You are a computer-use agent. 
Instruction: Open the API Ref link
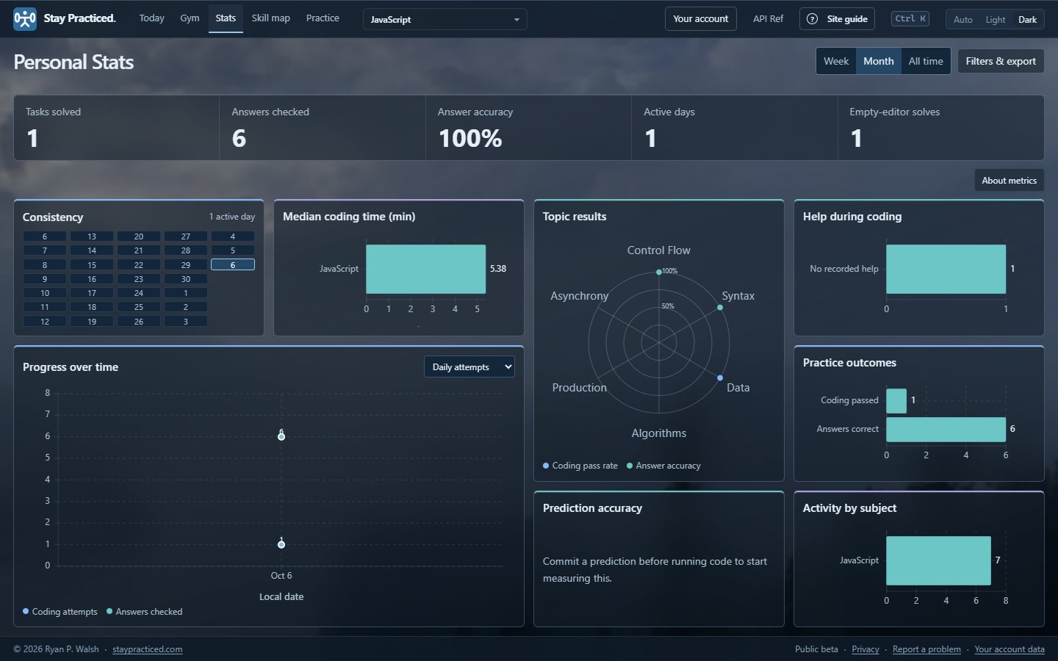pos(768,19)
